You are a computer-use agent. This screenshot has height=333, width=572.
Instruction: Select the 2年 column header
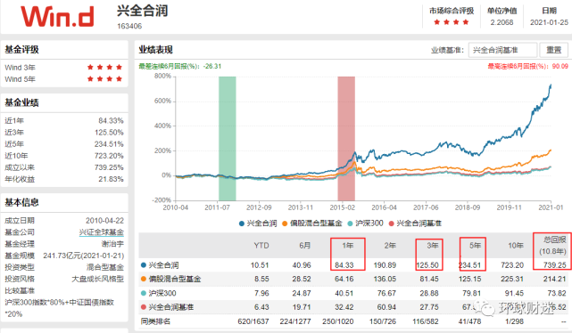(x=390, y=246)
